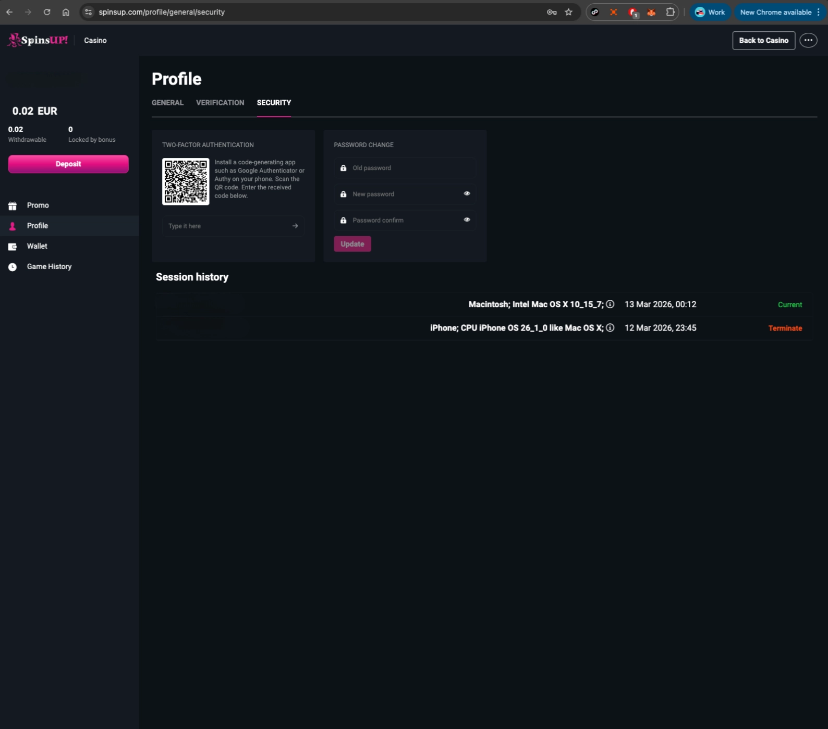Open info icon for iPhone session
Screen dimensions: 828x729
[610, 327]
